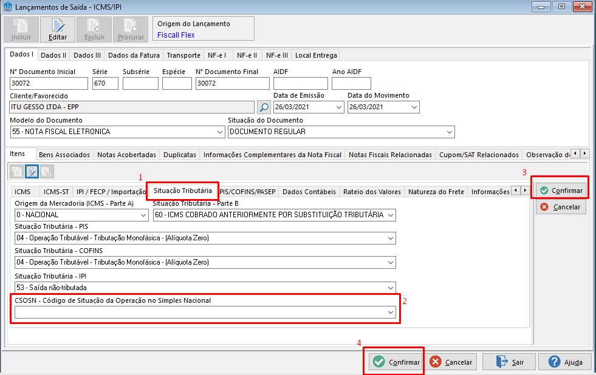
Task: Open the Transporte tab
Action: pyautogui.click(x=183, y=55)
